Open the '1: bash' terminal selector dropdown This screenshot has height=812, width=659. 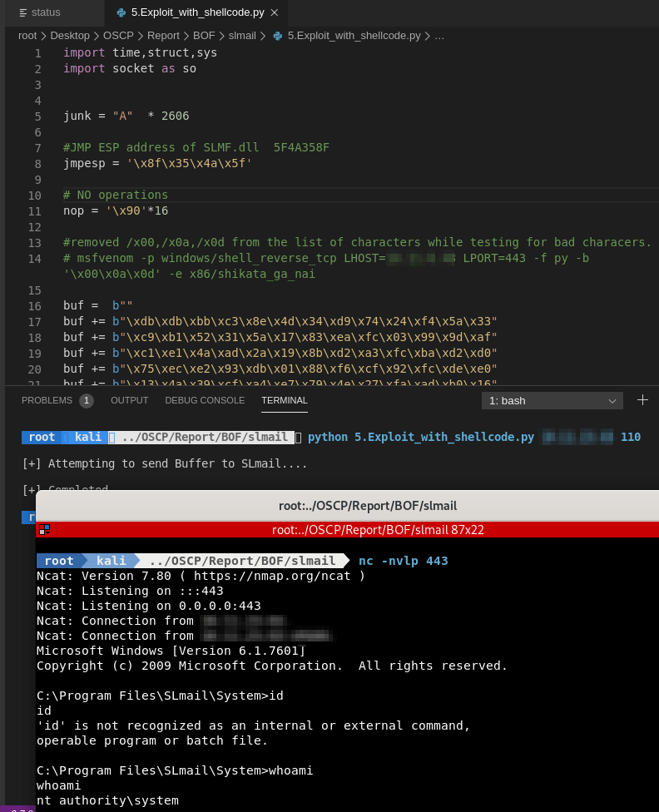click(x=552, y=401)
